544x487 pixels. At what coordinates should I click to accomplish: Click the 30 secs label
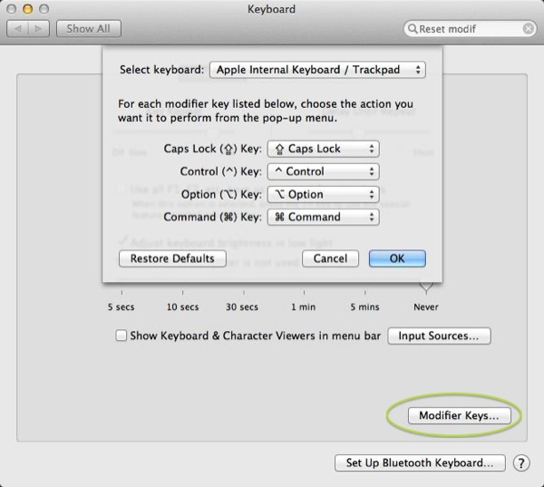(x=242, y=307)
